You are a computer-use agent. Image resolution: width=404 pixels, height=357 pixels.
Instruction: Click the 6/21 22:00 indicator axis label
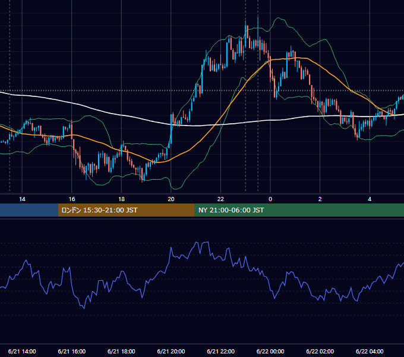point(221,351)
